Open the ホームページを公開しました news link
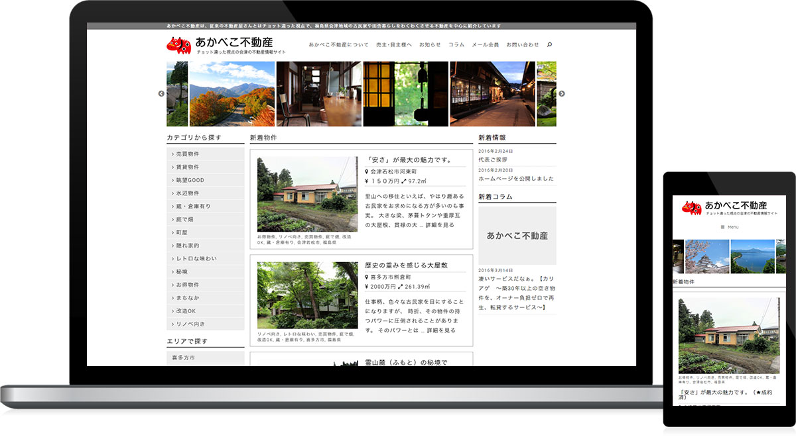 [515, 179]
